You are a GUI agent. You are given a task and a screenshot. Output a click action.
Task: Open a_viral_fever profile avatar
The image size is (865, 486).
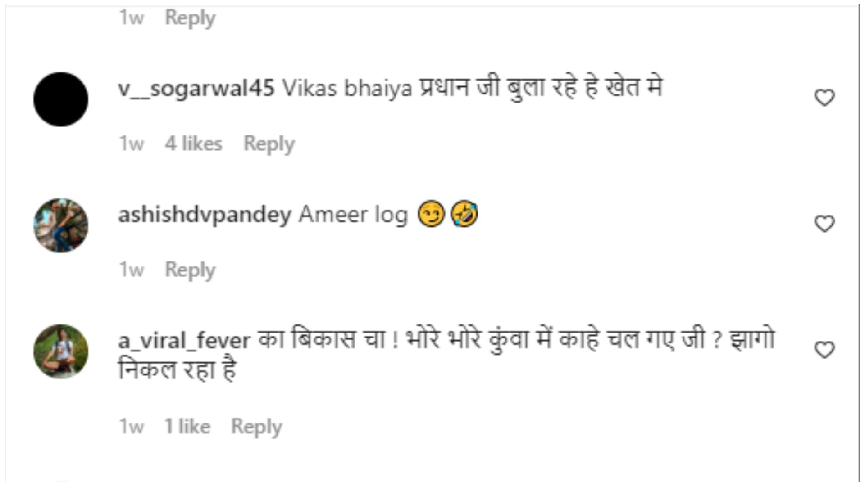point(61,351)
